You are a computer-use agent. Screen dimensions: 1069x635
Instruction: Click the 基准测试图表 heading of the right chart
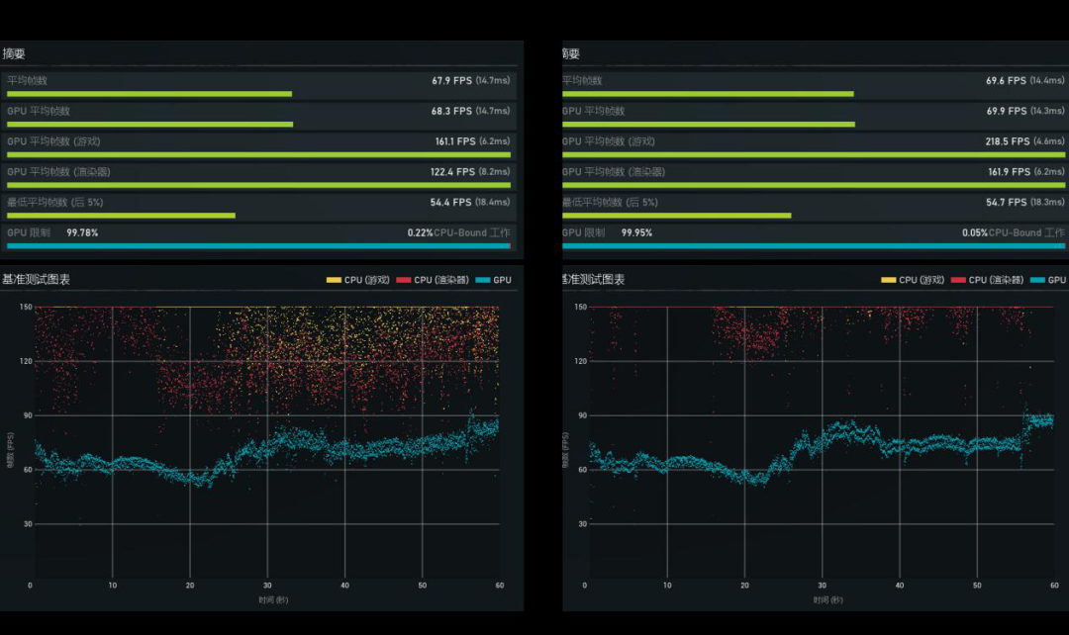click(x=593, y=279)
